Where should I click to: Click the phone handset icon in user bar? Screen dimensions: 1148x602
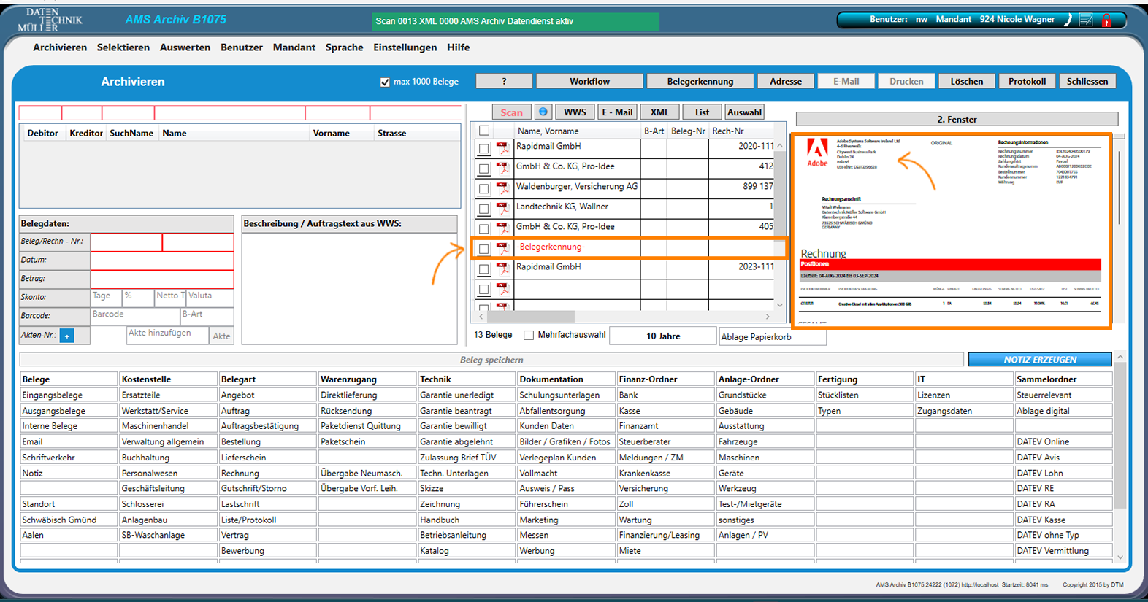1068,20
